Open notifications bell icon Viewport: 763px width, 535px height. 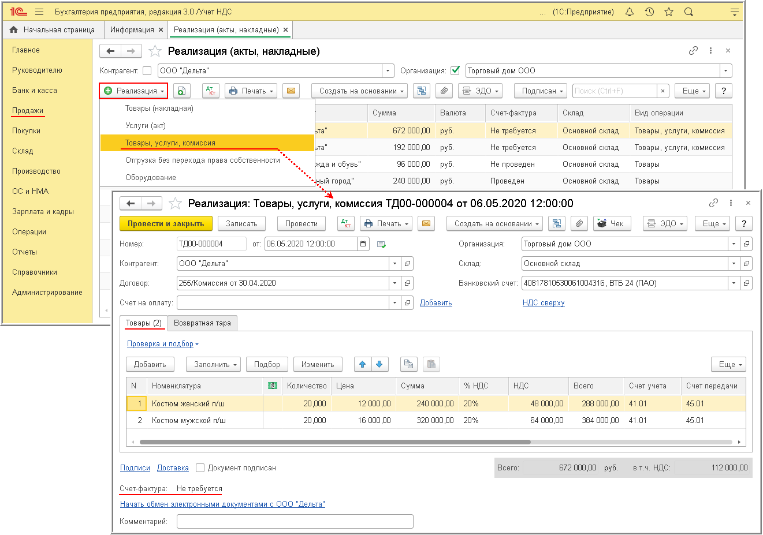click(630, 12)
